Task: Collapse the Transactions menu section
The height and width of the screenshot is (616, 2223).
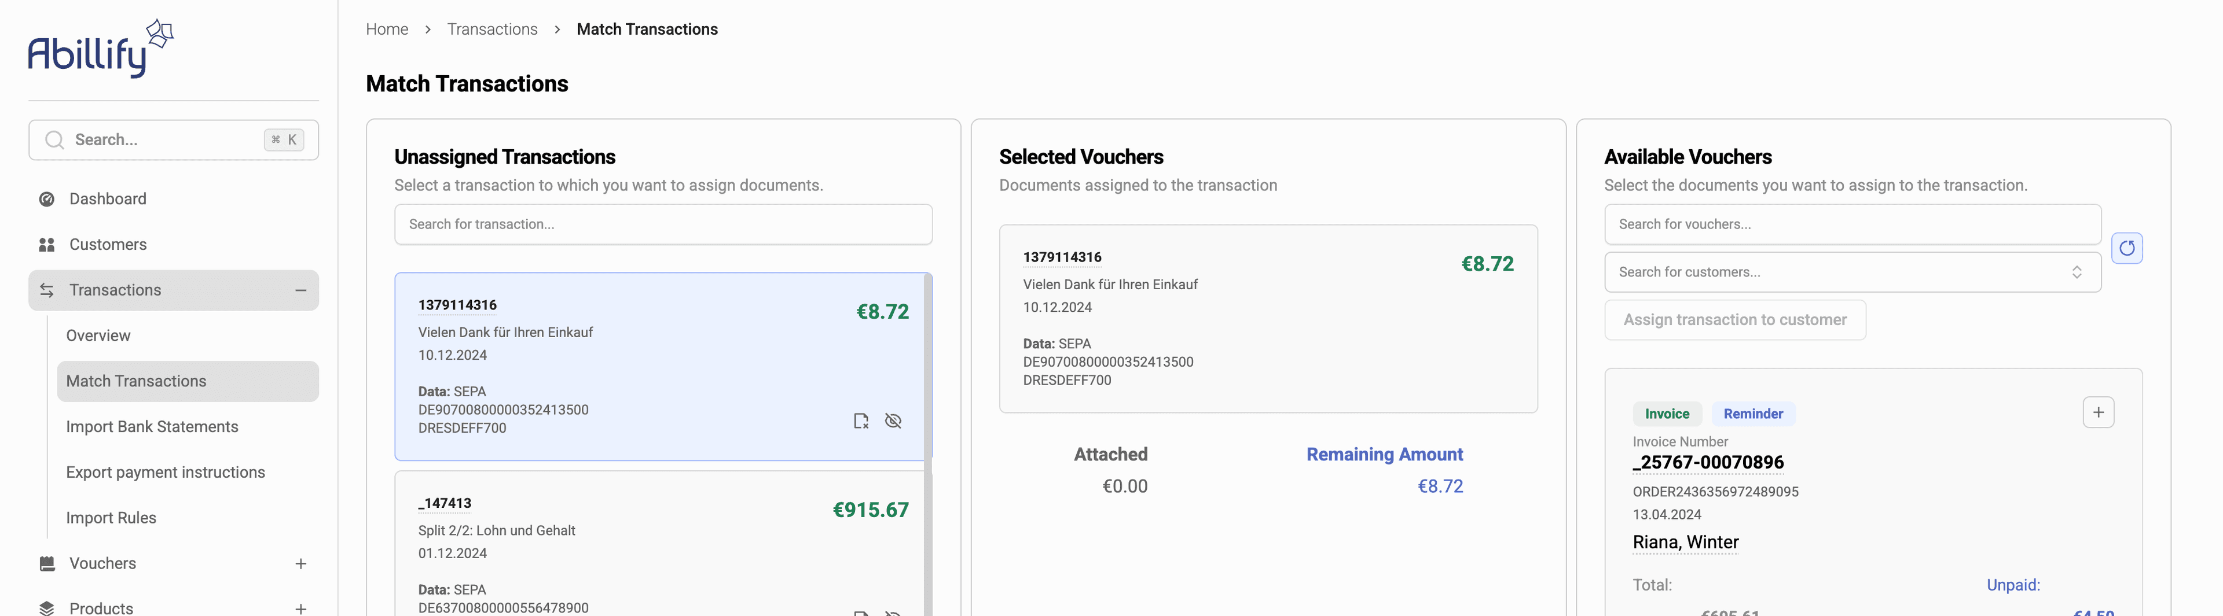Action: [x=300, y=291]
